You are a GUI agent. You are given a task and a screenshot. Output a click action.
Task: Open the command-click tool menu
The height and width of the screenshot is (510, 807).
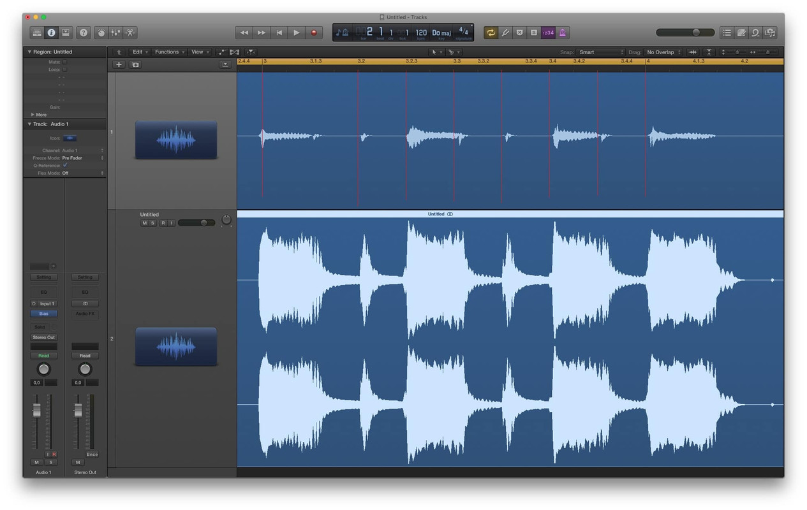point(454,52)
